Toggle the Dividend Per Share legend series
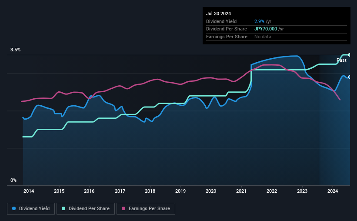 pos(86,209)
